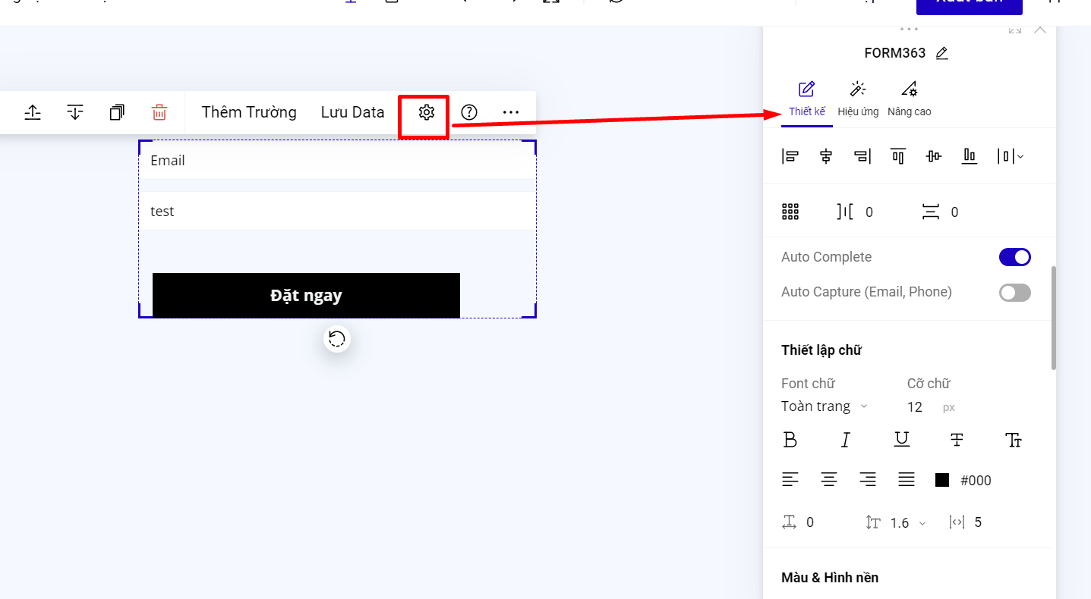Click the red trash delete icon

[x=159, y=112]
